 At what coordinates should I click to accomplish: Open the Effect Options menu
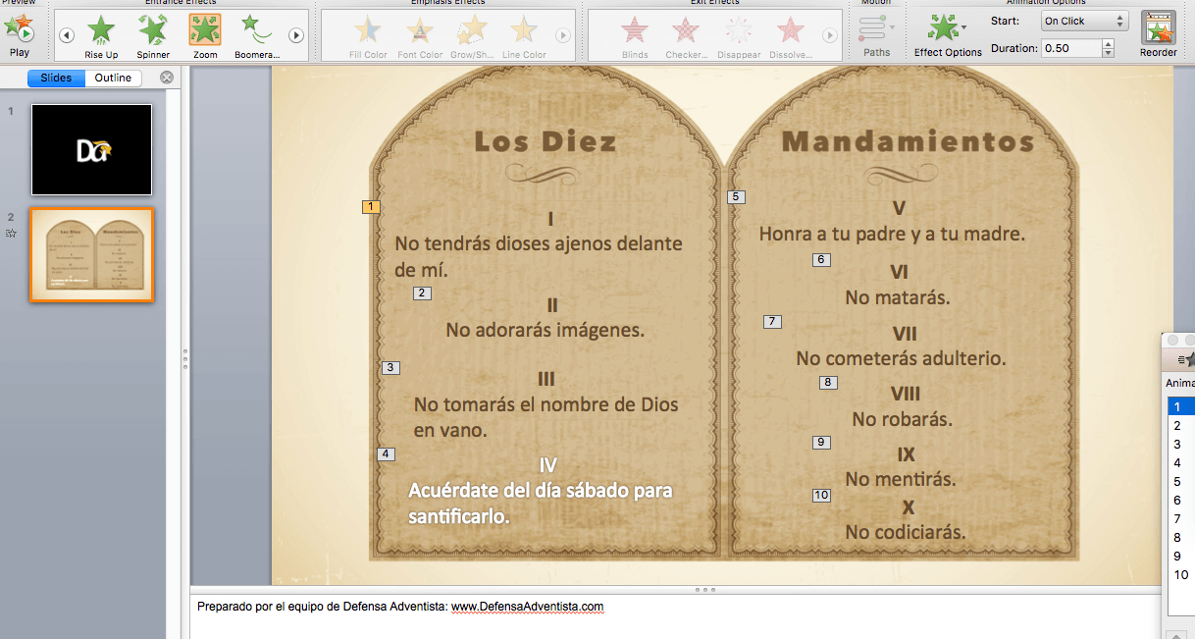(948, 35)
